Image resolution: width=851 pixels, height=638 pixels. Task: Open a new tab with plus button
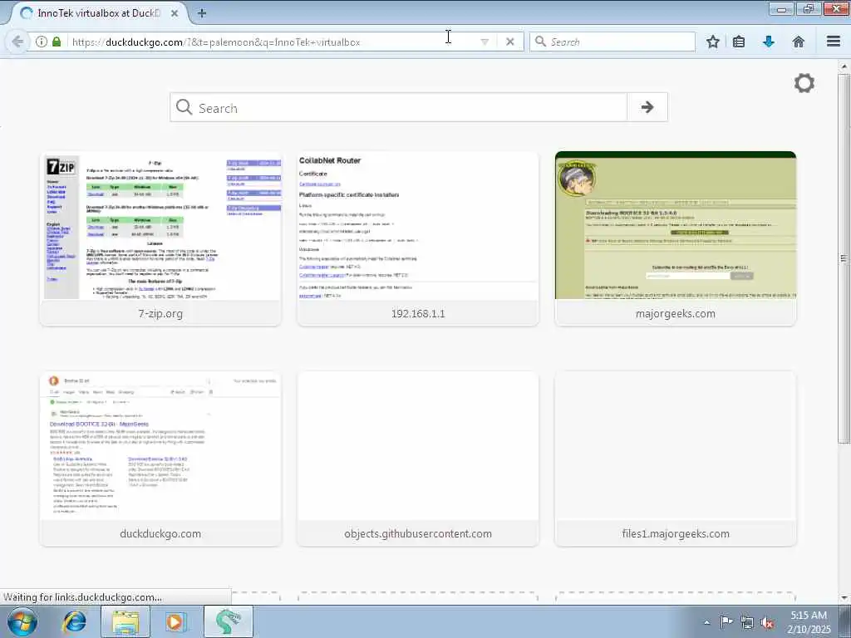click(x=202, y=13)
